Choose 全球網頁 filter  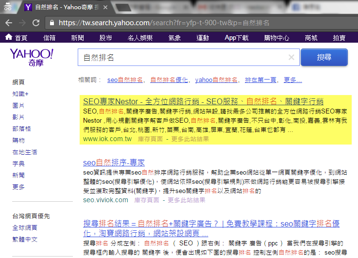coord(25,227)
